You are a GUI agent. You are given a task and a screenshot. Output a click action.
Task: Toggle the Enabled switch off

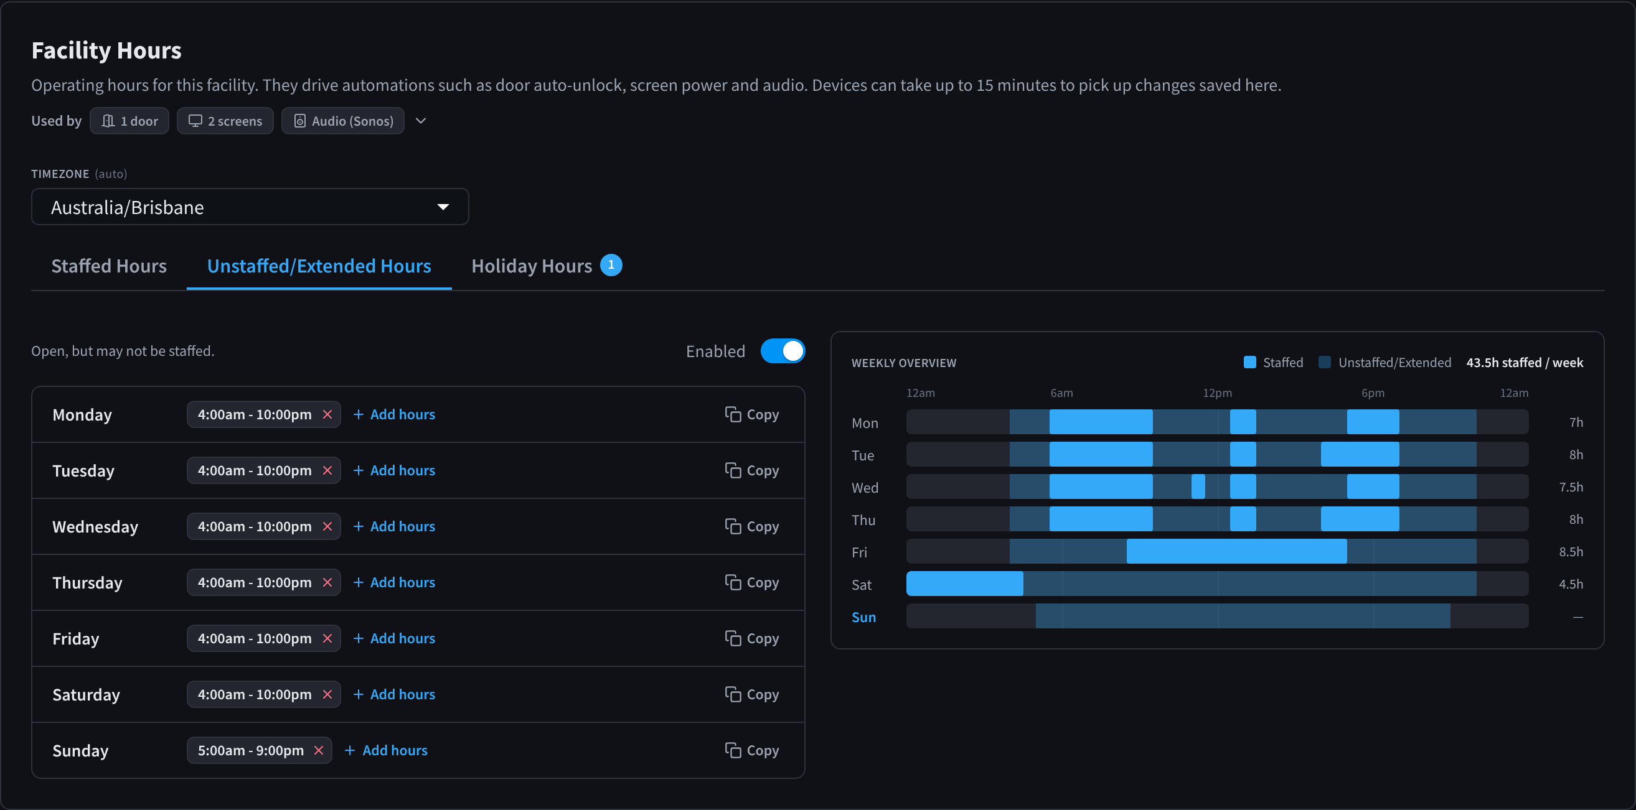tap(783, 351)
